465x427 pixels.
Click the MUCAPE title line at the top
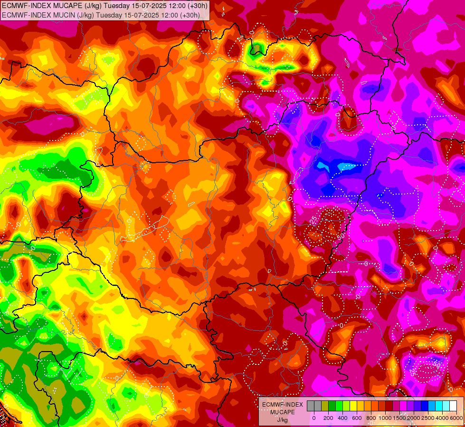click(104, 6)
